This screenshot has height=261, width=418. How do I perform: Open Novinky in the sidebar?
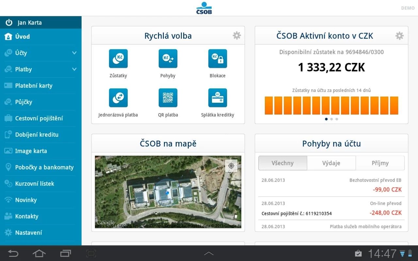click(41, 200)
